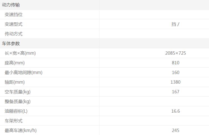Click the 轴距(mm) row label
Viewport: 209px width, 135px height.
tap(15, 82)
